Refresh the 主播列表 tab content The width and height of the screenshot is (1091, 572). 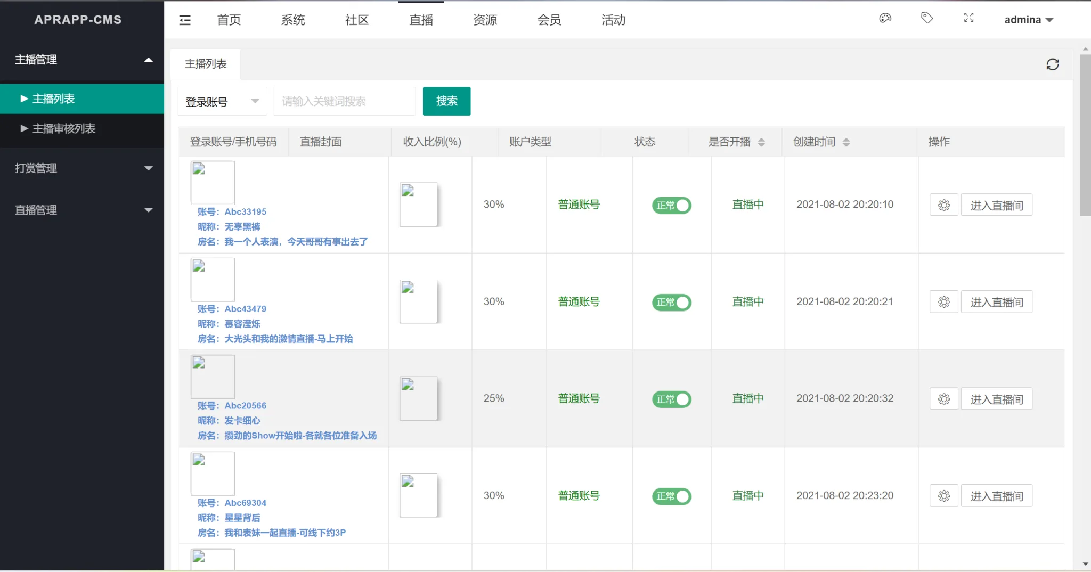point(1052,64)
